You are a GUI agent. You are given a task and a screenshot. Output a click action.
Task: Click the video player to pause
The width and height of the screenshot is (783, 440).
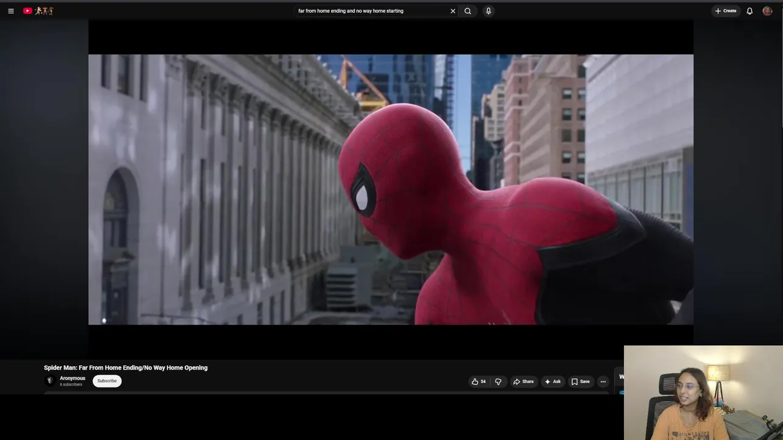pos(391,189)
